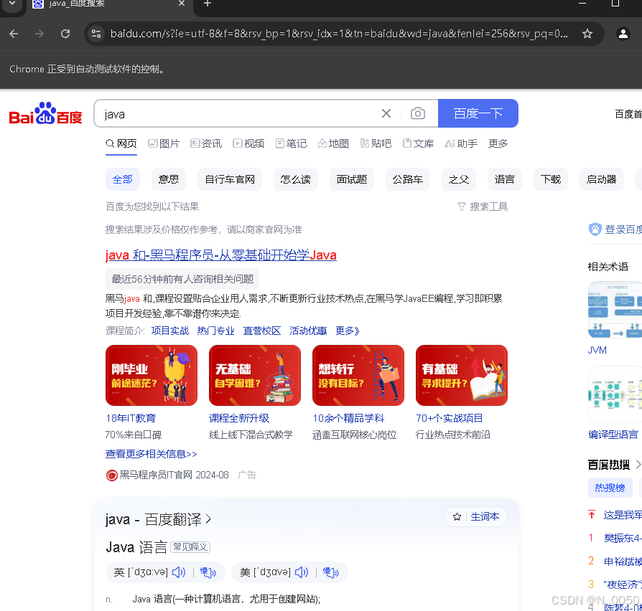Click the 更多》 course link

(347, 331)
